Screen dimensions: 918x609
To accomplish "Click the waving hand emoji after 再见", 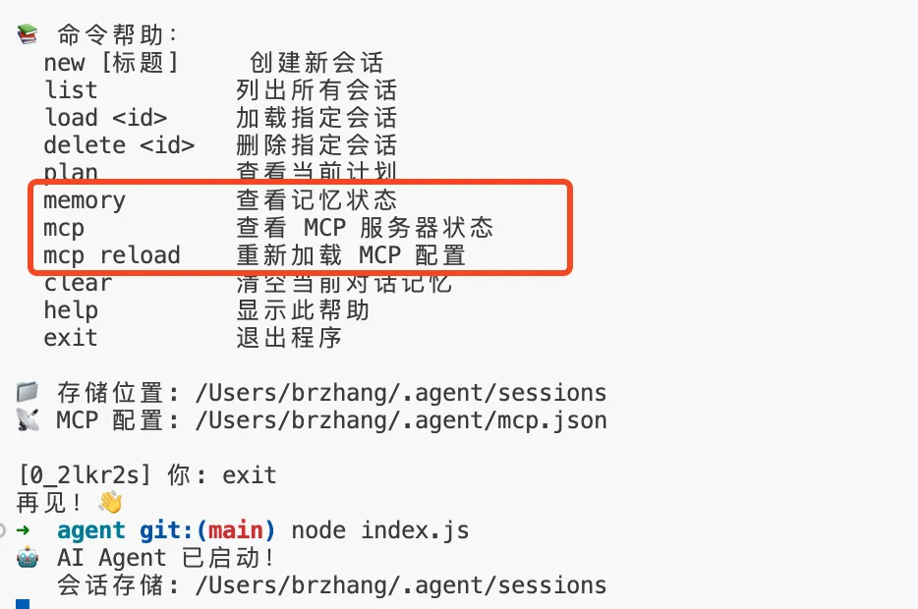I will (109, 502).
